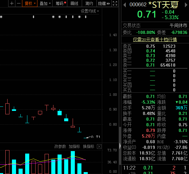Select the 画线 drawing tab

pyautogui.click(x=75, y=3)
